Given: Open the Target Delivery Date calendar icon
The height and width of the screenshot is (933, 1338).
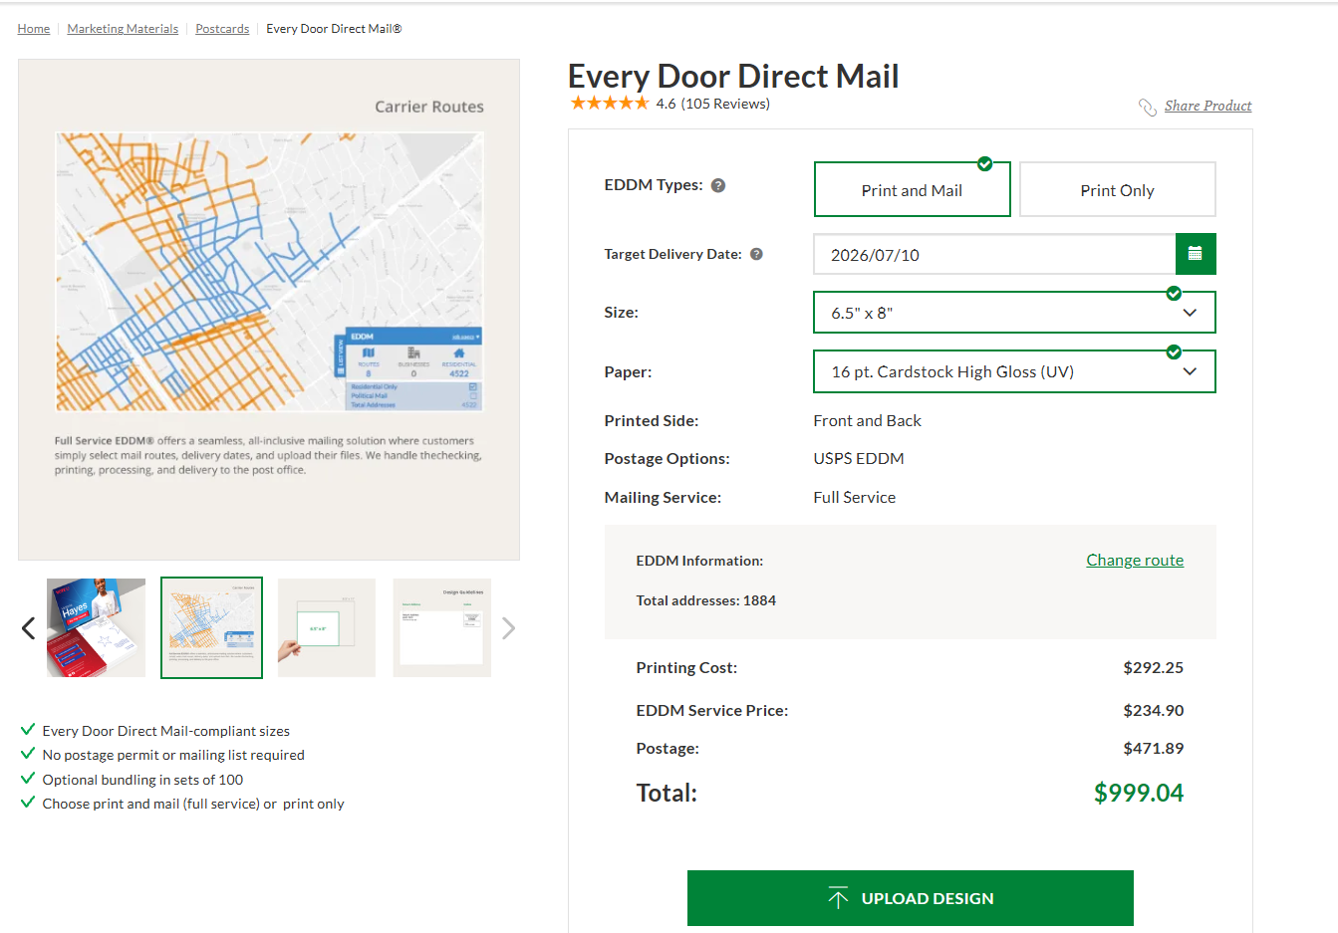Looking at the screenshot, I should pos(1196,254).
